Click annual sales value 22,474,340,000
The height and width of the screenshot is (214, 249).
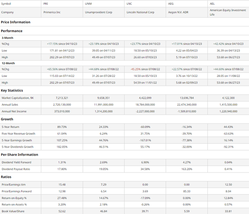[187, 104]
